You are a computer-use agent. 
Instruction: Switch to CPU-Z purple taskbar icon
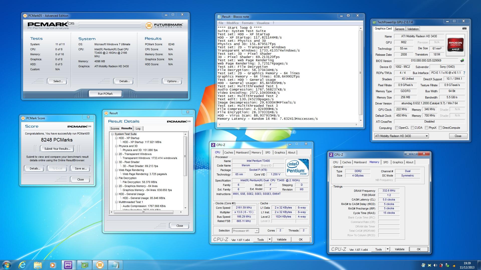click(x=68, y=265)
